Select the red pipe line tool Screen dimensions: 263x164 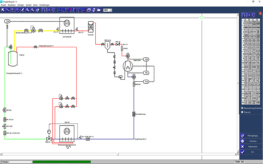coord(69,10)
